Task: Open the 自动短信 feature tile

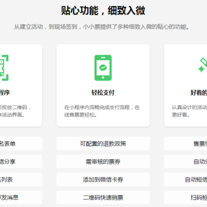Action: coord(186,179)
